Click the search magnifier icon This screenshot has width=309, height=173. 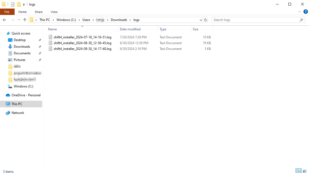301,20
